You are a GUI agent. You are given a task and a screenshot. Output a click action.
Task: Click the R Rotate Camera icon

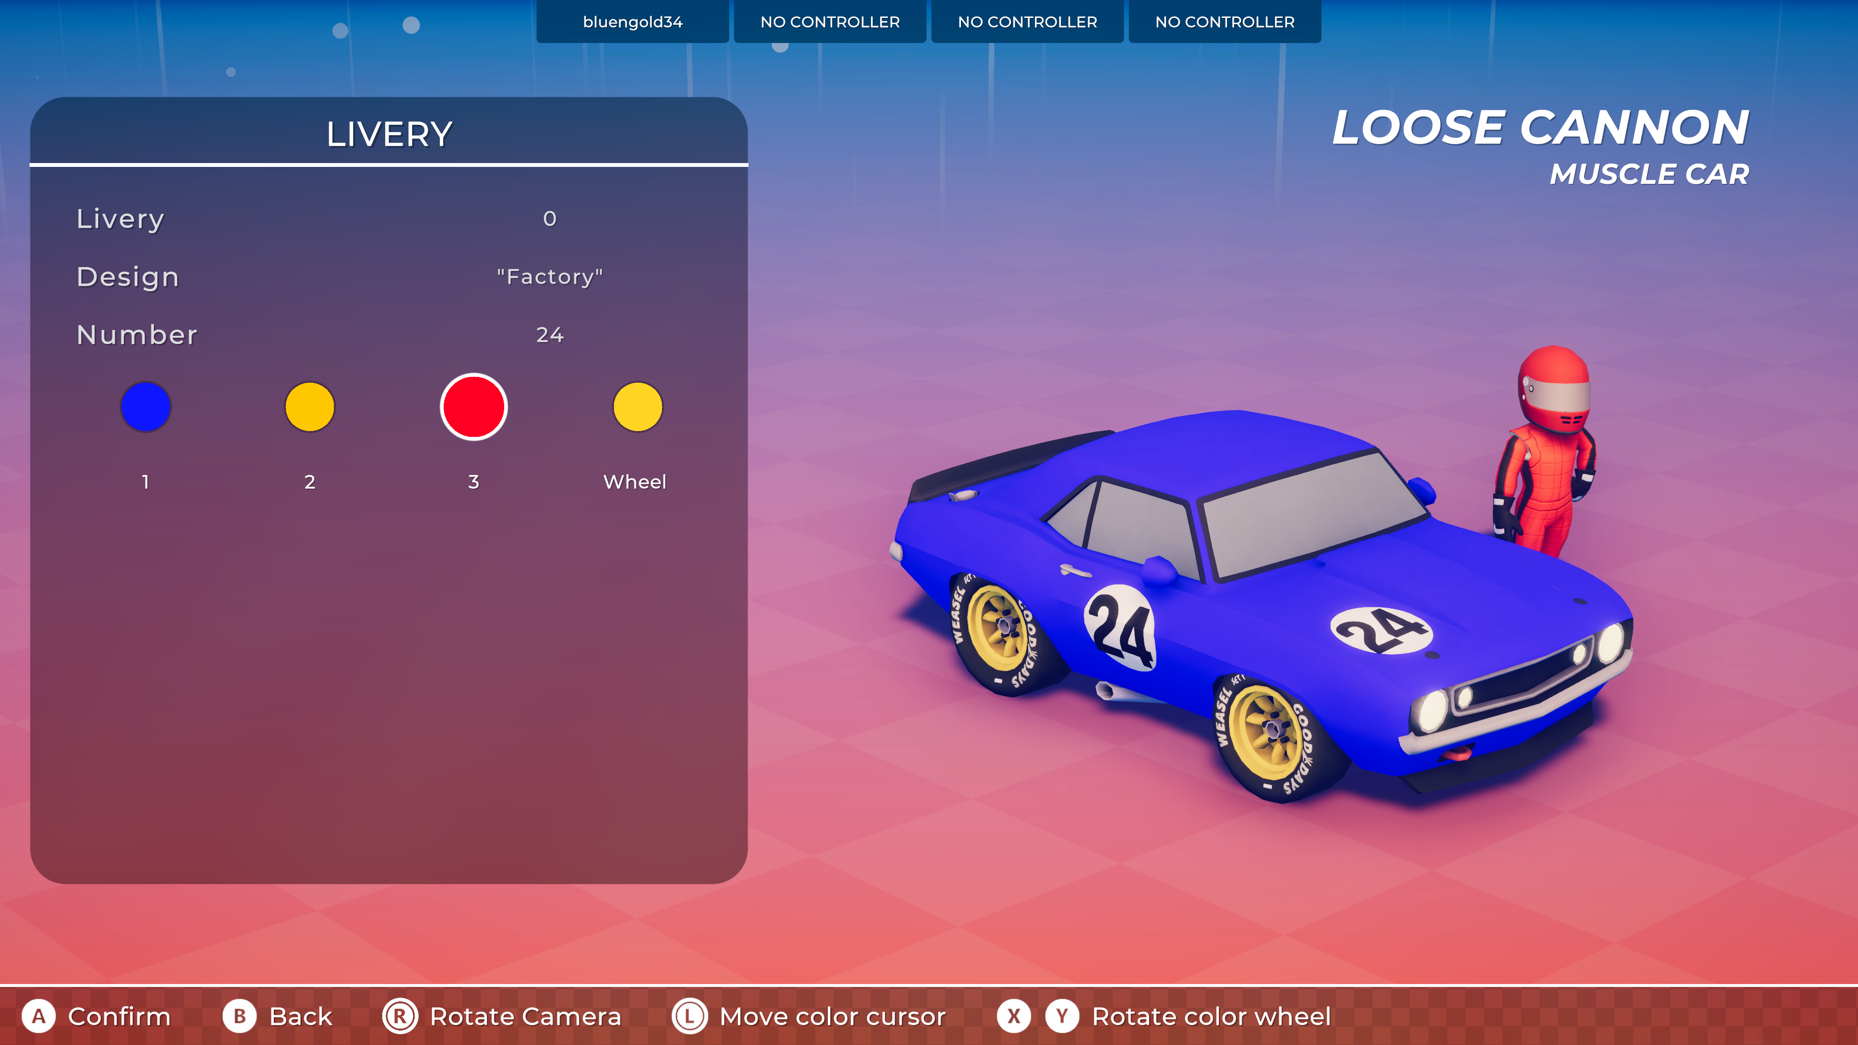tap(400, 1016)
